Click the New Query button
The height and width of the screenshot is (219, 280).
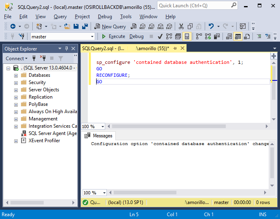(110, 27)
